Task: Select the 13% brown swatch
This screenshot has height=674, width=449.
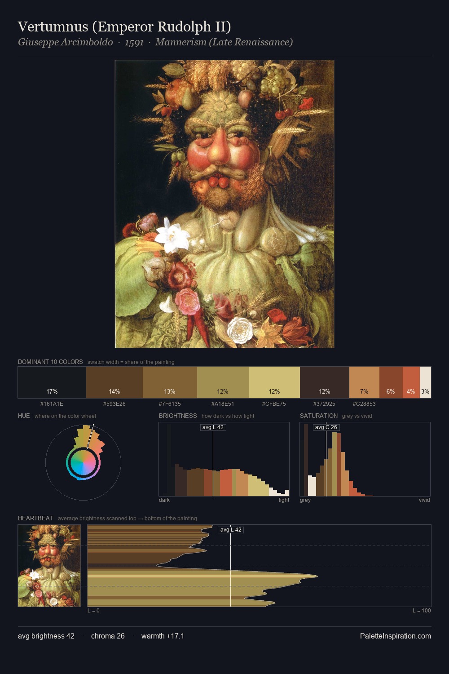Action: click(x=170, y=382)
